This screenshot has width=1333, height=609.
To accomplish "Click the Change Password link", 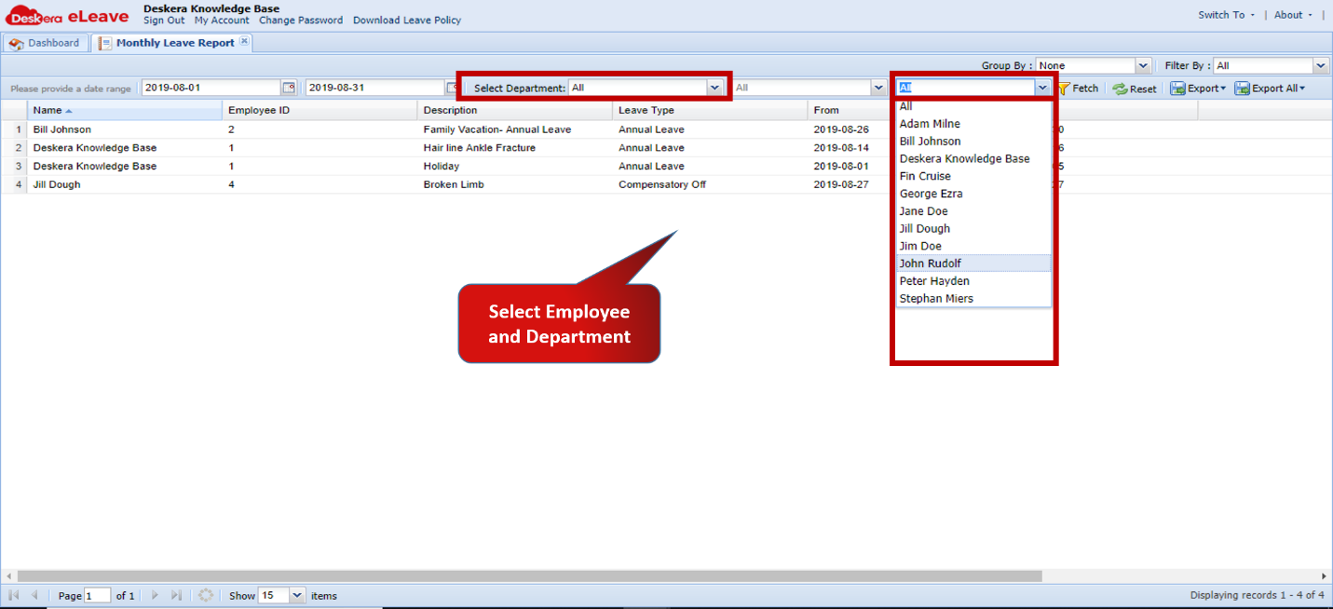I will pos(301,20).
